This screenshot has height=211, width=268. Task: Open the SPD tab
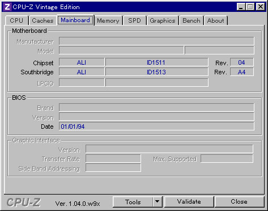pyautogui.click(x=134, y=20)
